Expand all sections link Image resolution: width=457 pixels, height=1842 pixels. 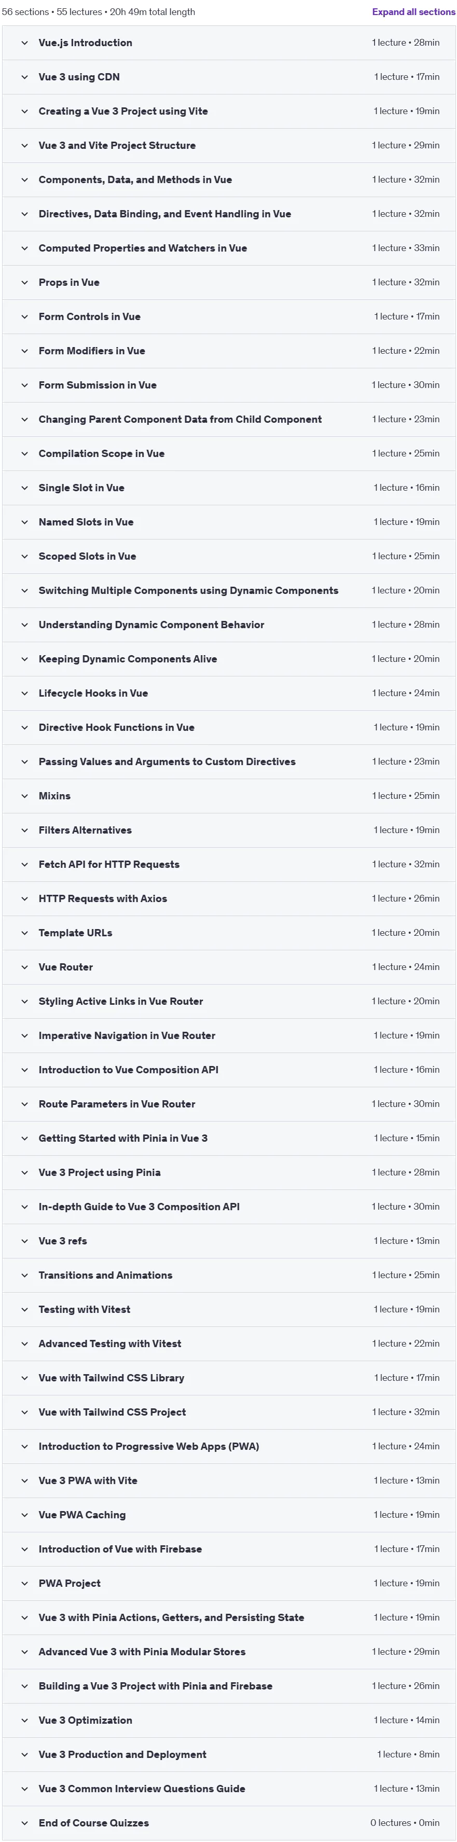(x=413, y=12)
